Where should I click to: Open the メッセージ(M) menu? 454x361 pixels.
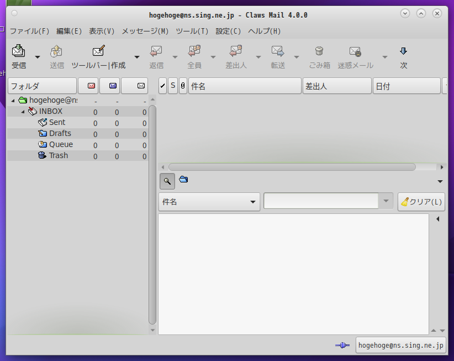(145, 31)
